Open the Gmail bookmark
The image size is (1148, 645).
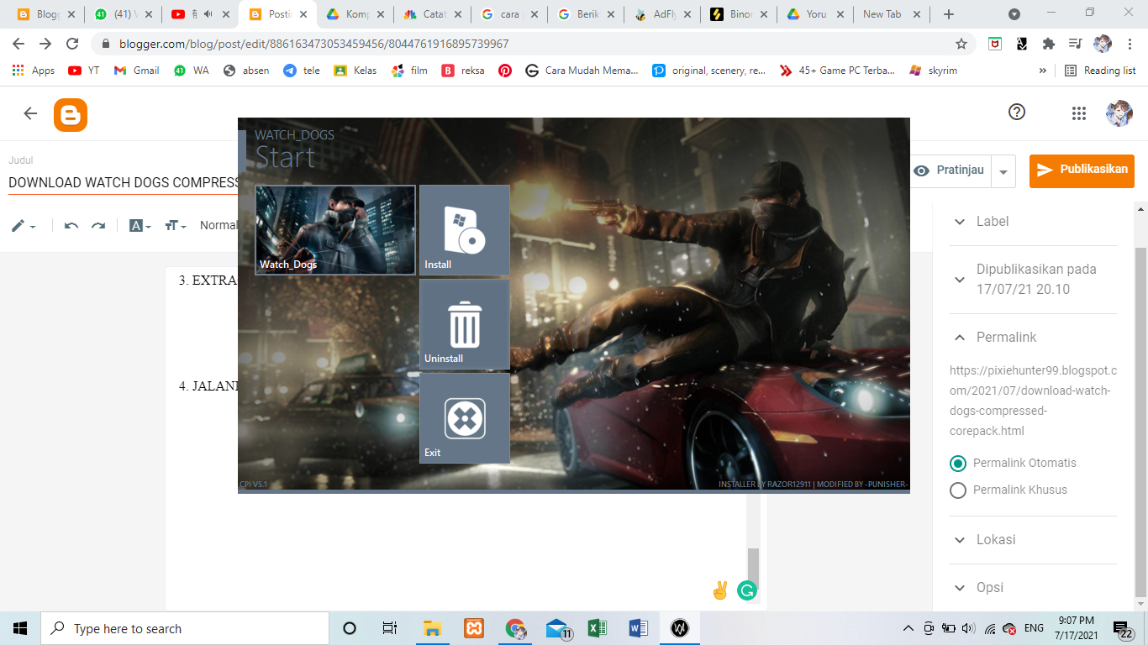click(137, 71)
